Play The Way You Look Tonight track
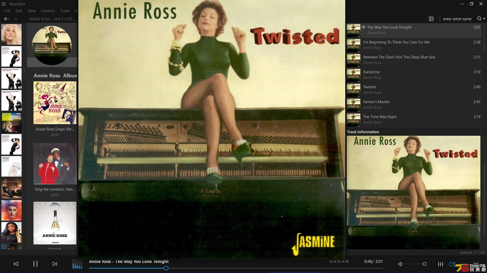The image size is (487, 273). pos(414,30)
